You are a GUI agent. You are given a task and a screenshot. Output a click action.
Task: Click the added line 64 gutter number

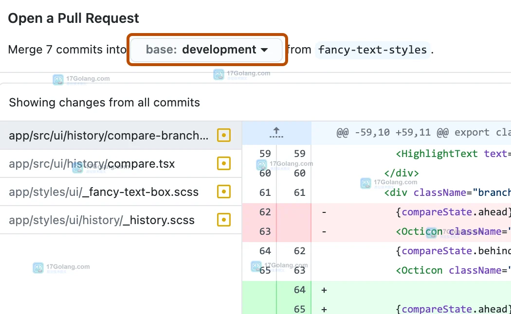click(299, 290)
